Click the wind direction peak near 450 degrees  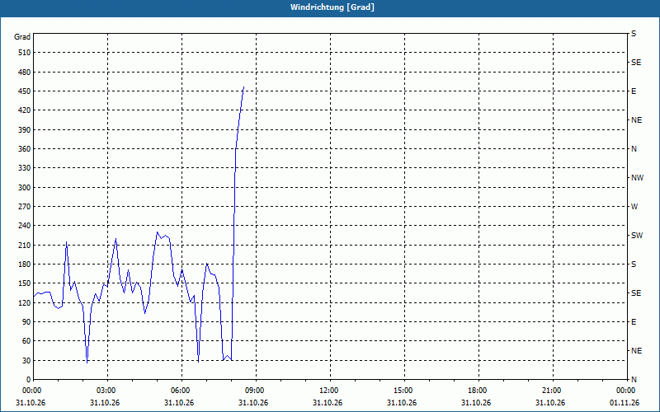pos(243,87)
